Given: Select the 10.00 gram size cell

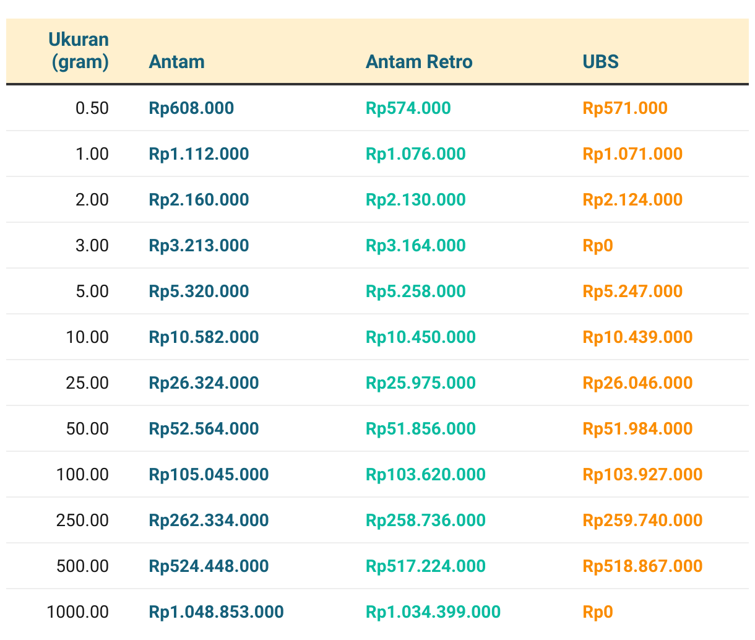Looking at the screenshot, I should click(87, 337).
